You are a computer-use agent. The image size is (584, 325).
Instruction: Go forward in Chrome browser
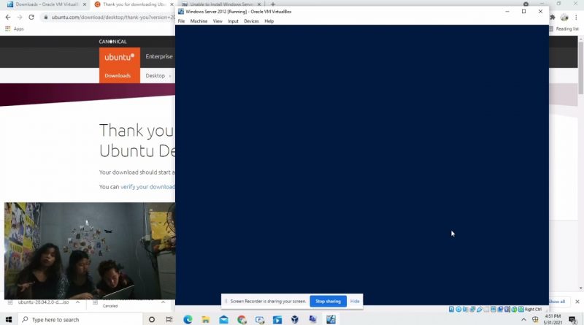pos(20,17)
